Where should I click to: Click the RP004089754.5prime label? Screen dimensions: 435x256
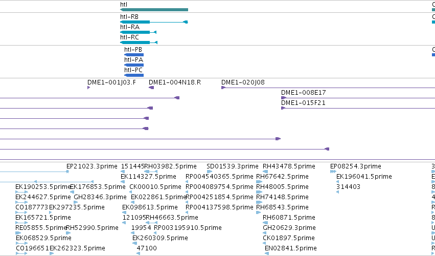click(x=219, y=187)
